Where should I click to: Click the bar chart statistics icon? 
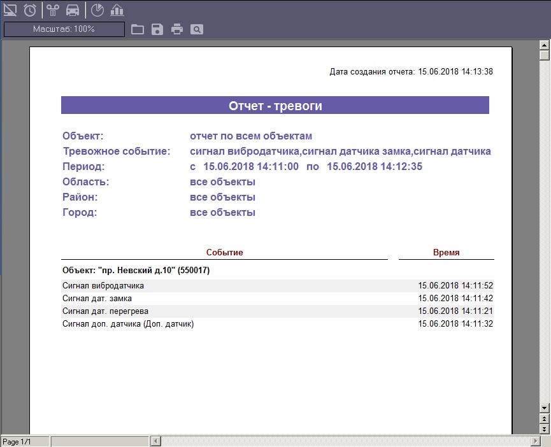pos(117,10)
